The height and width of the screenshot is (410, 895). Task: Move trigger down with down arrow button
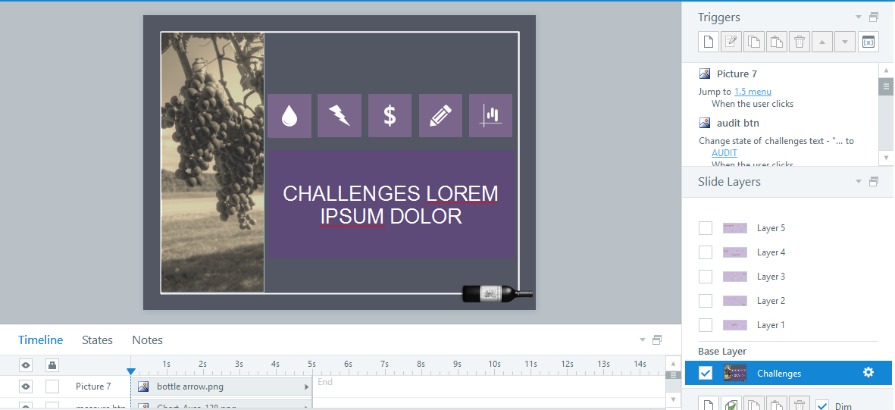(x=845, y=42)
